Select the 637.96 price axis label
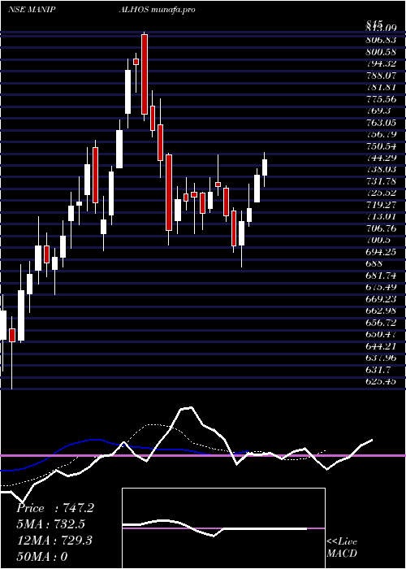 pyautogui.click(x=381, y=358)
